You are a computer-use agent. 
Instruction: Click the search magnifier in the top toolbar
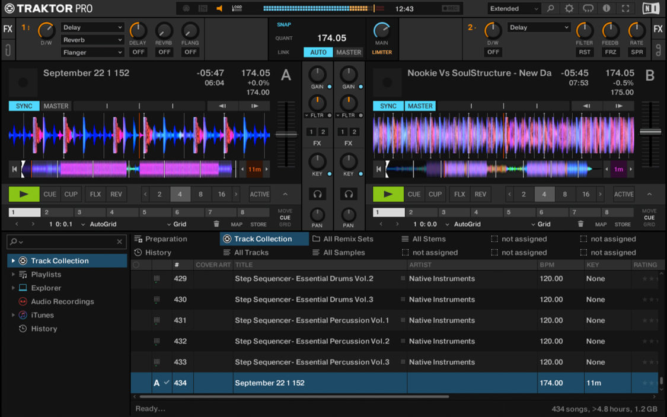[550, 9]
